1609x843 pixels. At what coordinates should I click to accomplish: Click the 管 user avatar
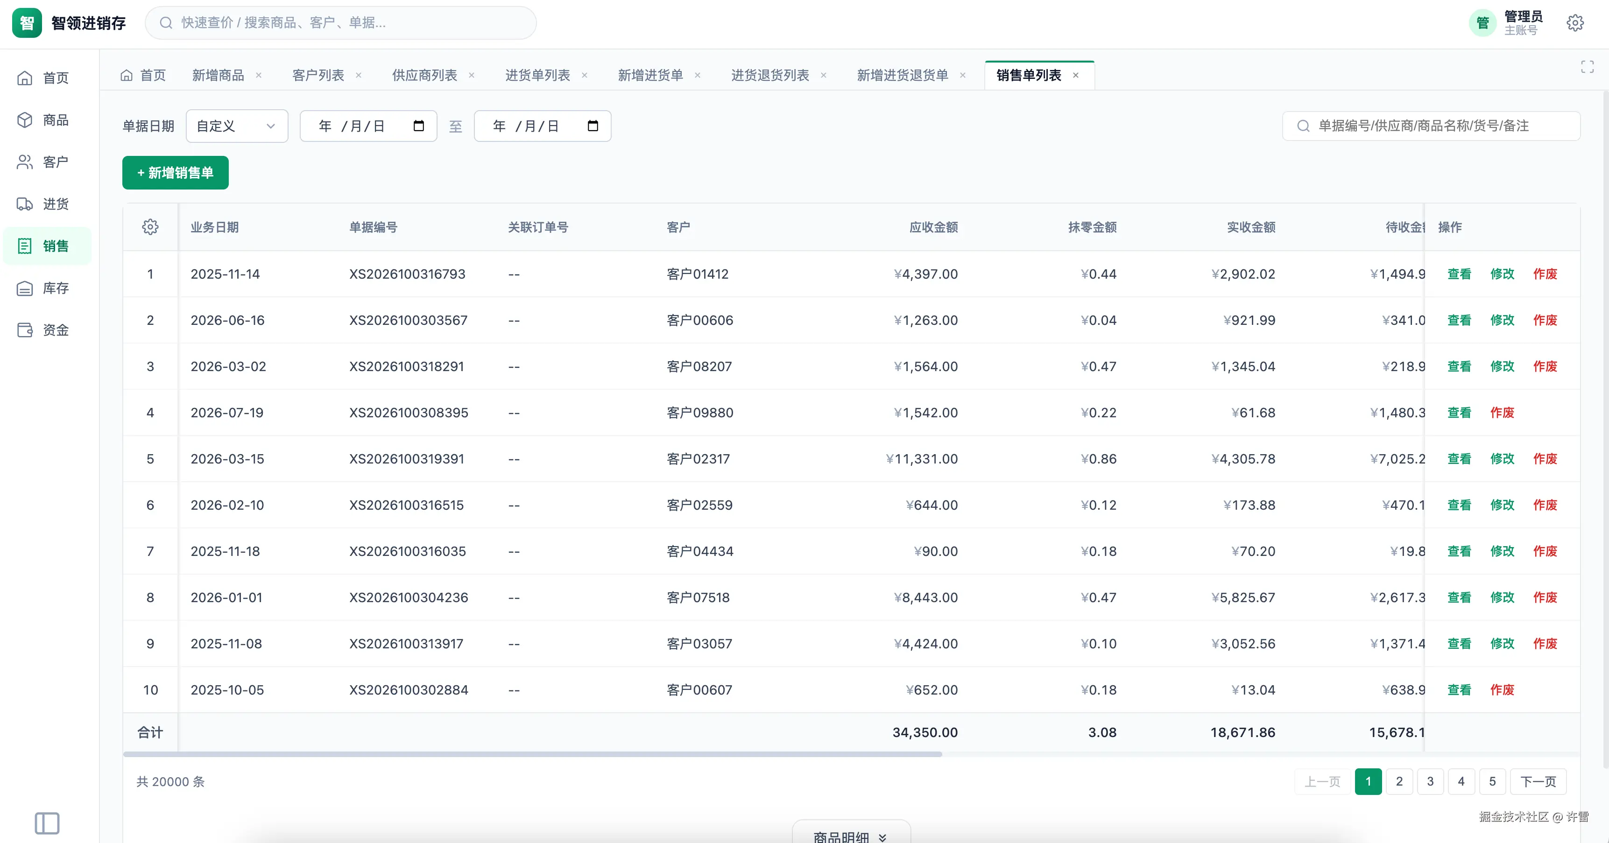tap(1482, 23)
